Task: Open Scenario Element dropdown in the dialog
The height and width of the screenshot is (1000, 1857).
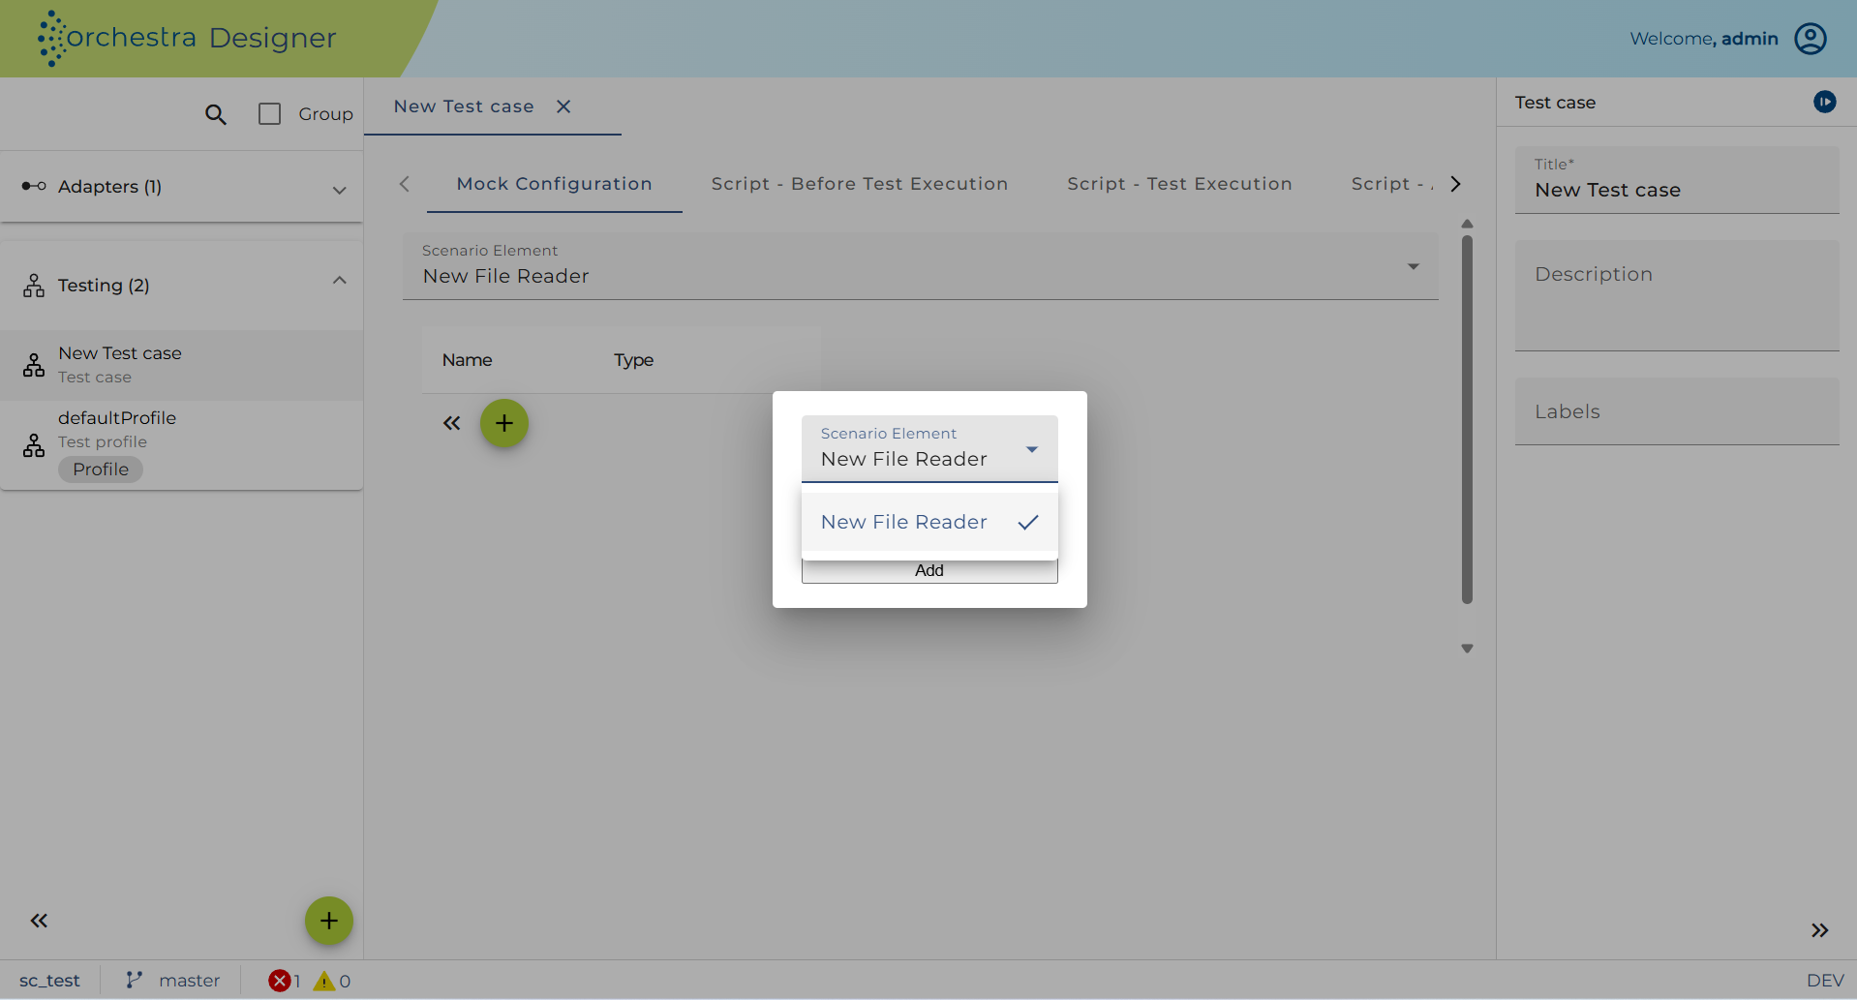Action: (929, 449)
